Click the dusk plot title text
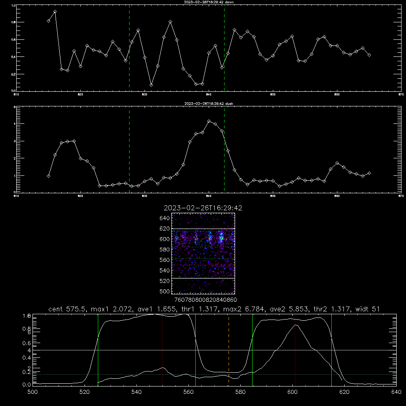The width and height of the screenshot is (406, 406). pos(209,104)
